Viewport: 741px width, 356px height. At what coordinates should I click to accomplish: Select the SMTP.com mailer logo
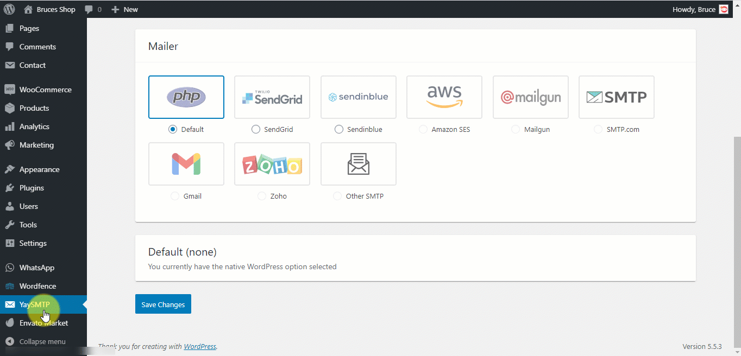pyautogui.click(x=617, y=97)
